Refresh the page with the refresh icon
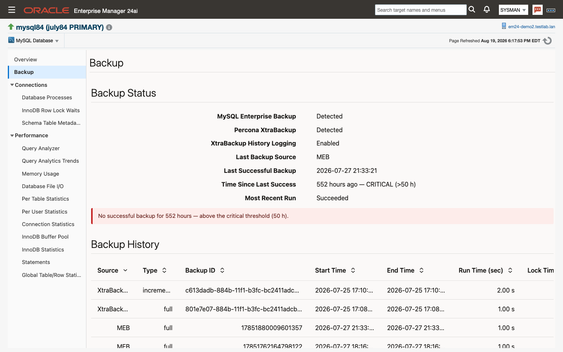Screen dimensions: 563x352 tap(547, 41)
